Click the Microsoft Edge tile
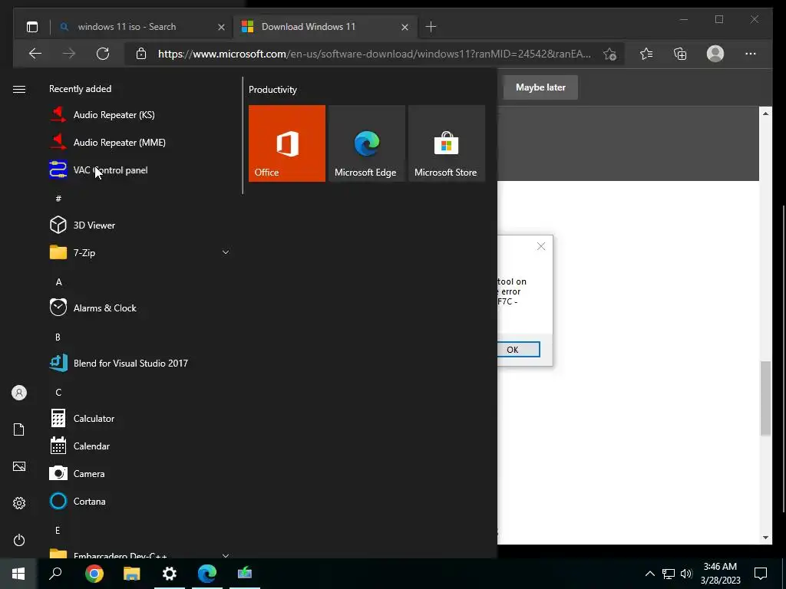Screen dimensions: 786x589 [x=366, y=143]
